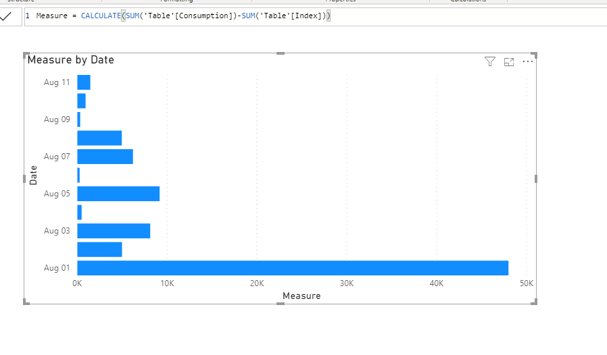Click the 'Table'[Index] reference in formula
The width and height of the screenshot is (607, 355).
(291, 16)
